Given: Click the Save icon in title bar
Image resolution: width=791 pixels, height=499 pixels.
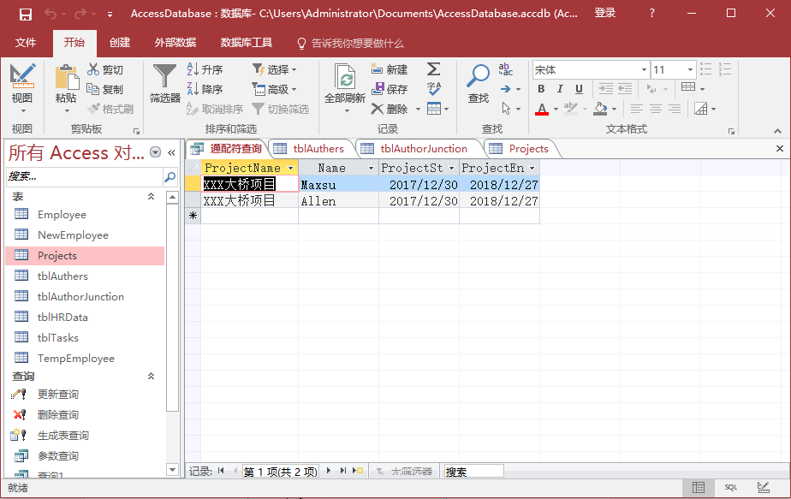Looking at the screenshot, I should pyautogui.click(x=26, y=14).
